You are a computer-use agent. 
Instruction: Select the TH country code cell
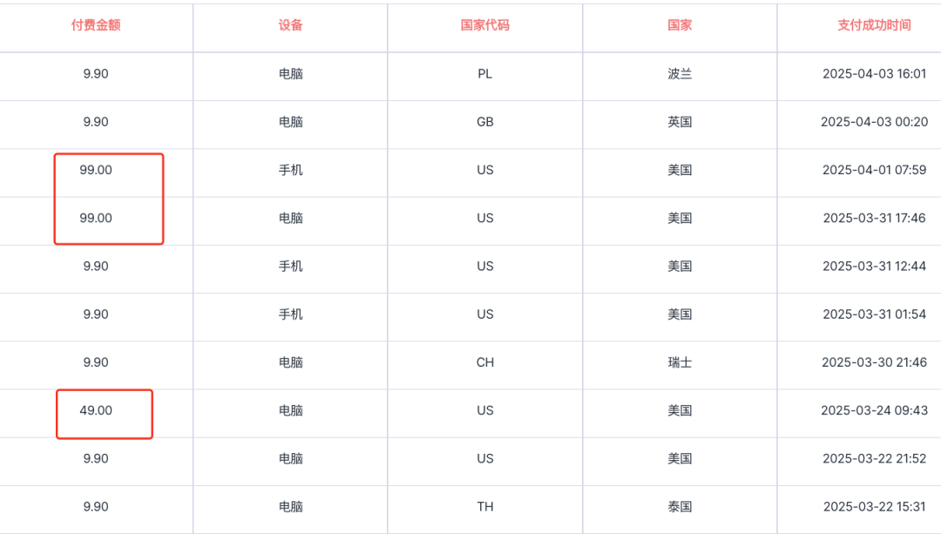(485, 506)
